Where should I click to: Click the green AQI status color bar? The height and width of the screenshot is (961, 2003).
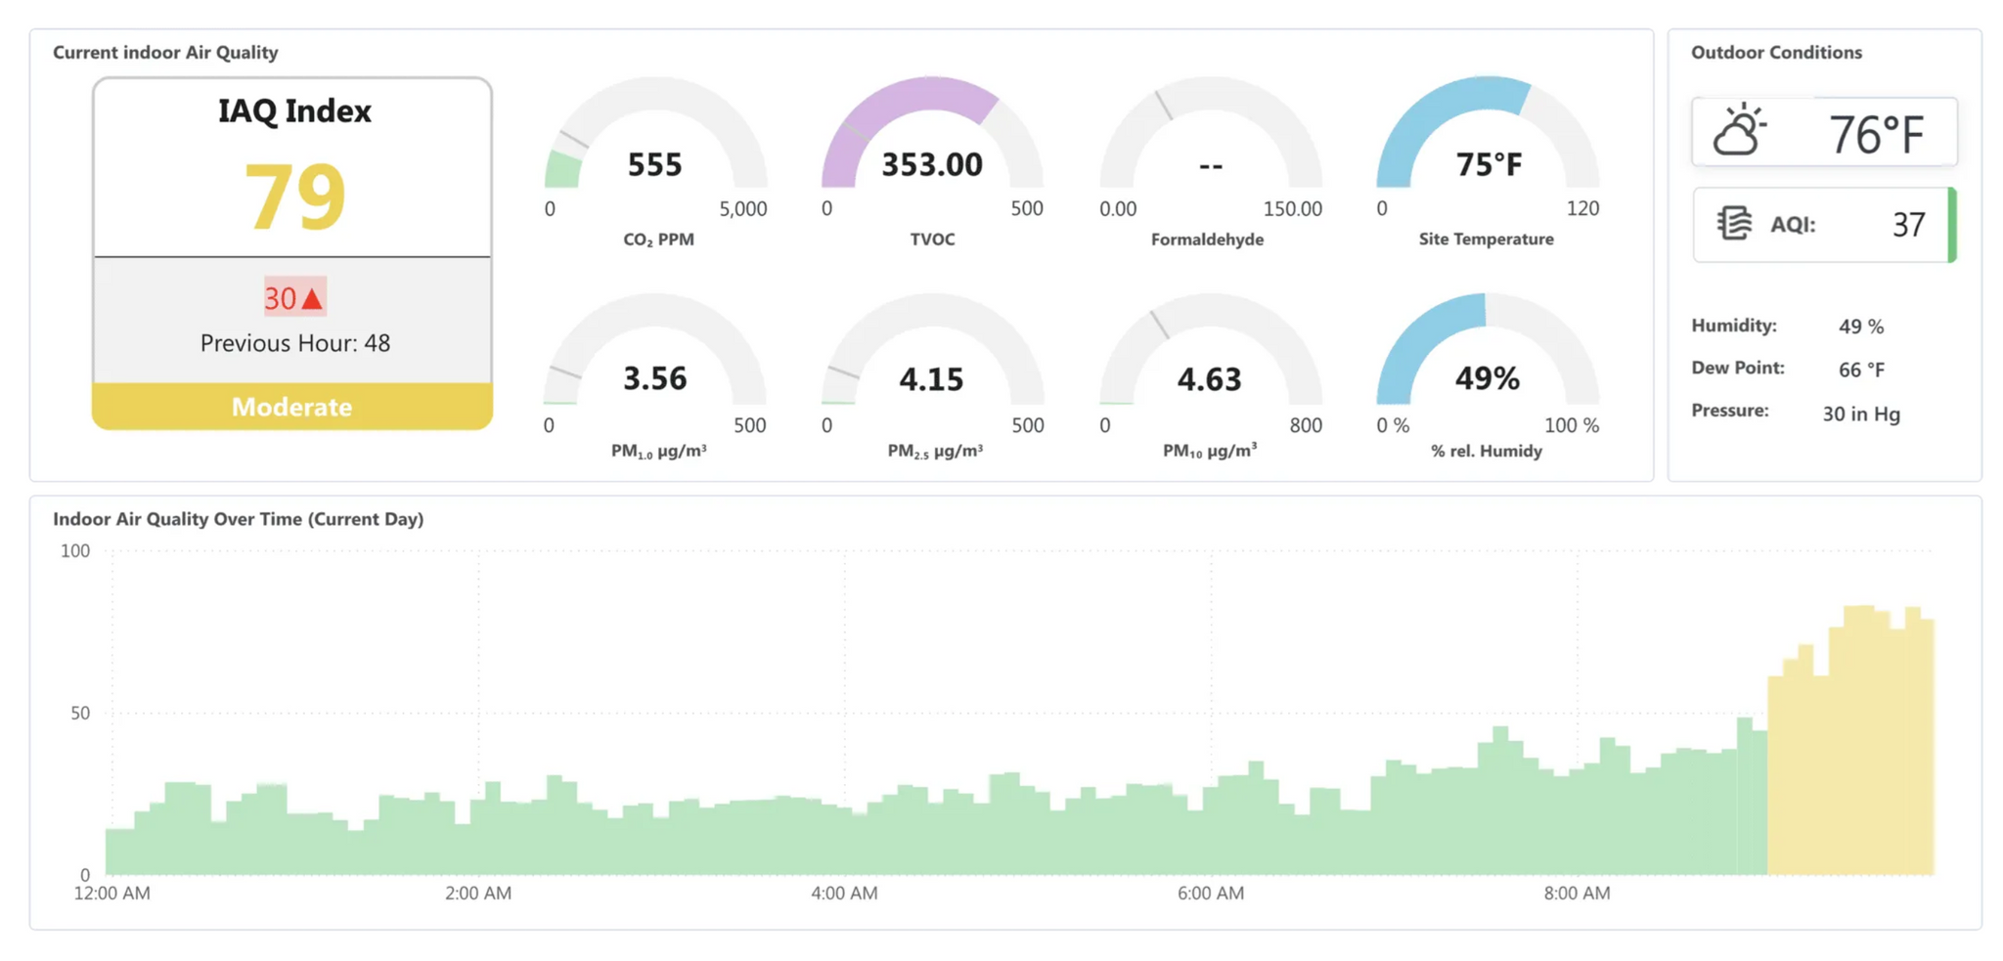pyautogui.click(x=1951, y=225)
